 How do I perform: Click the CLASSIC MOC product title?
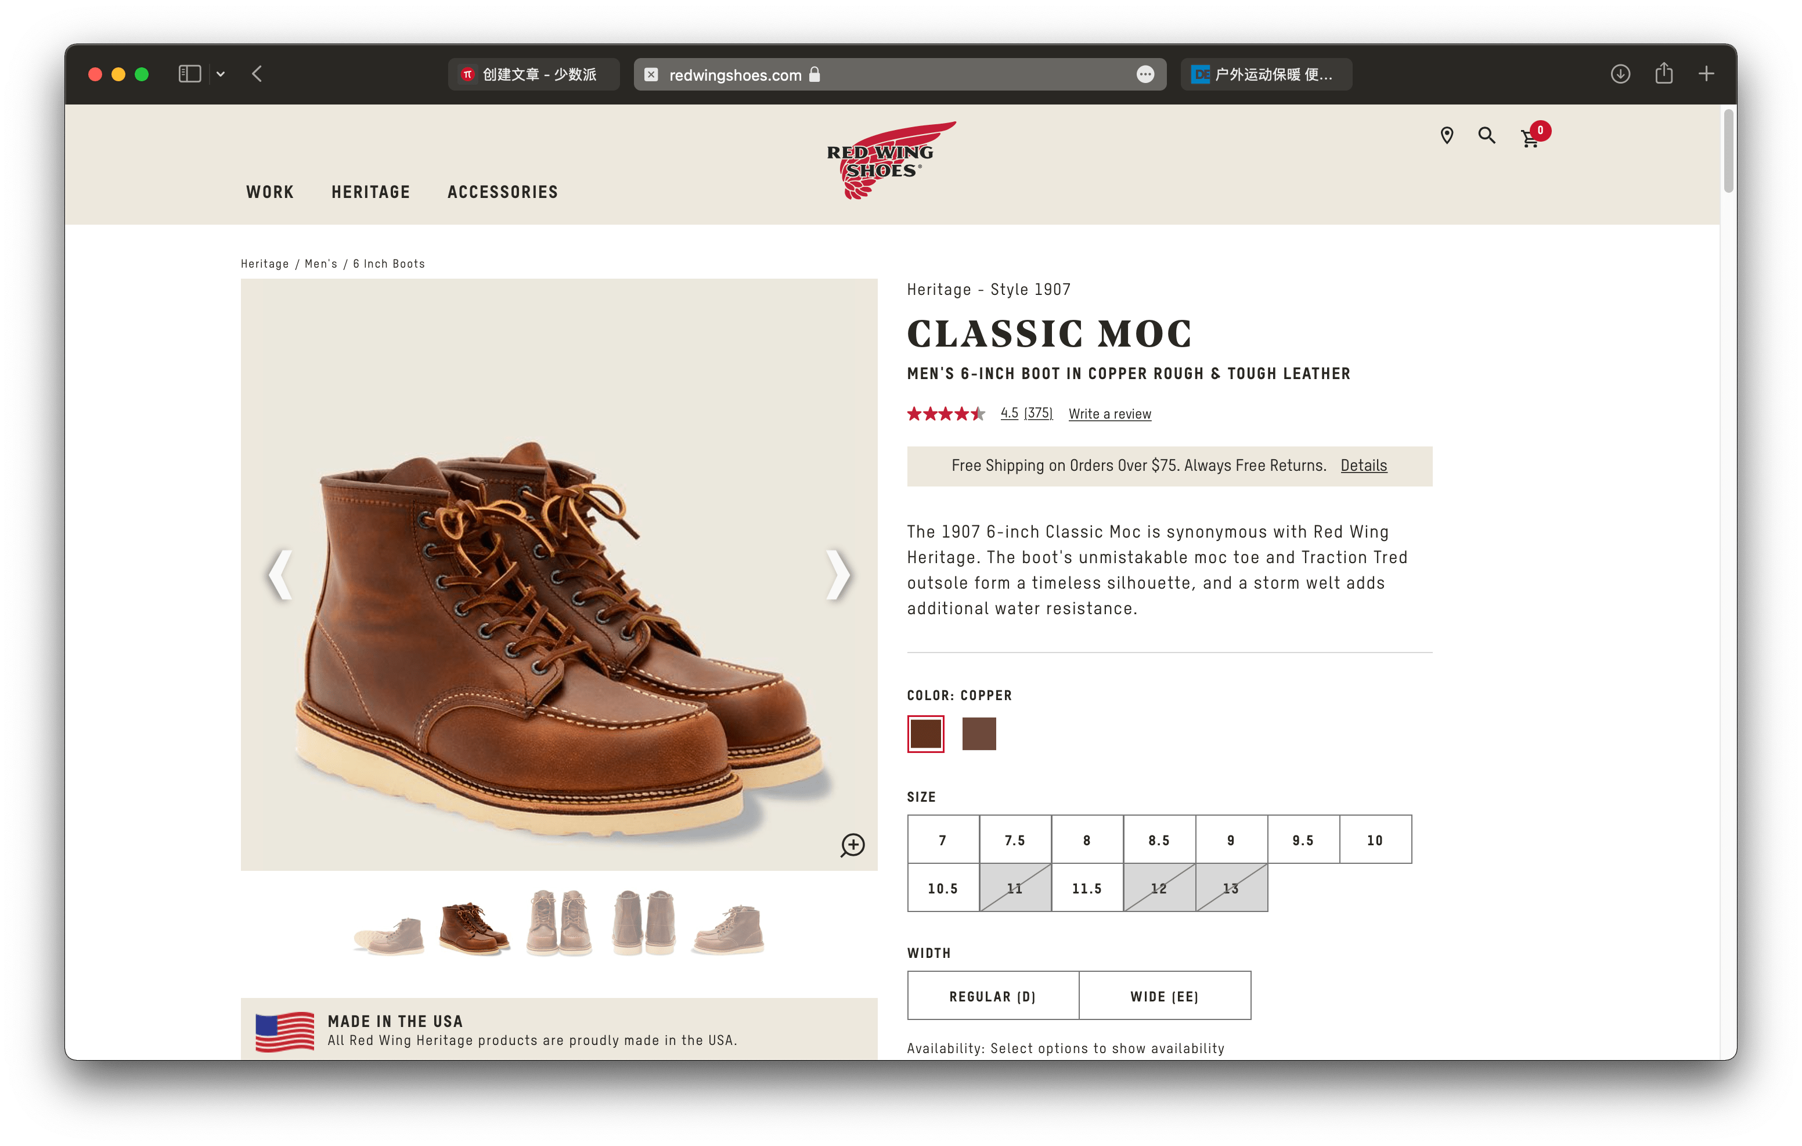[x=1049, y=334]
